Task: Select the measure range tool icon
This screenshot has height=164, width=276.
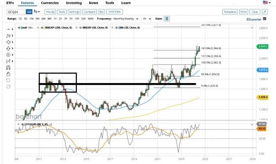Action: tap(8, 61)
